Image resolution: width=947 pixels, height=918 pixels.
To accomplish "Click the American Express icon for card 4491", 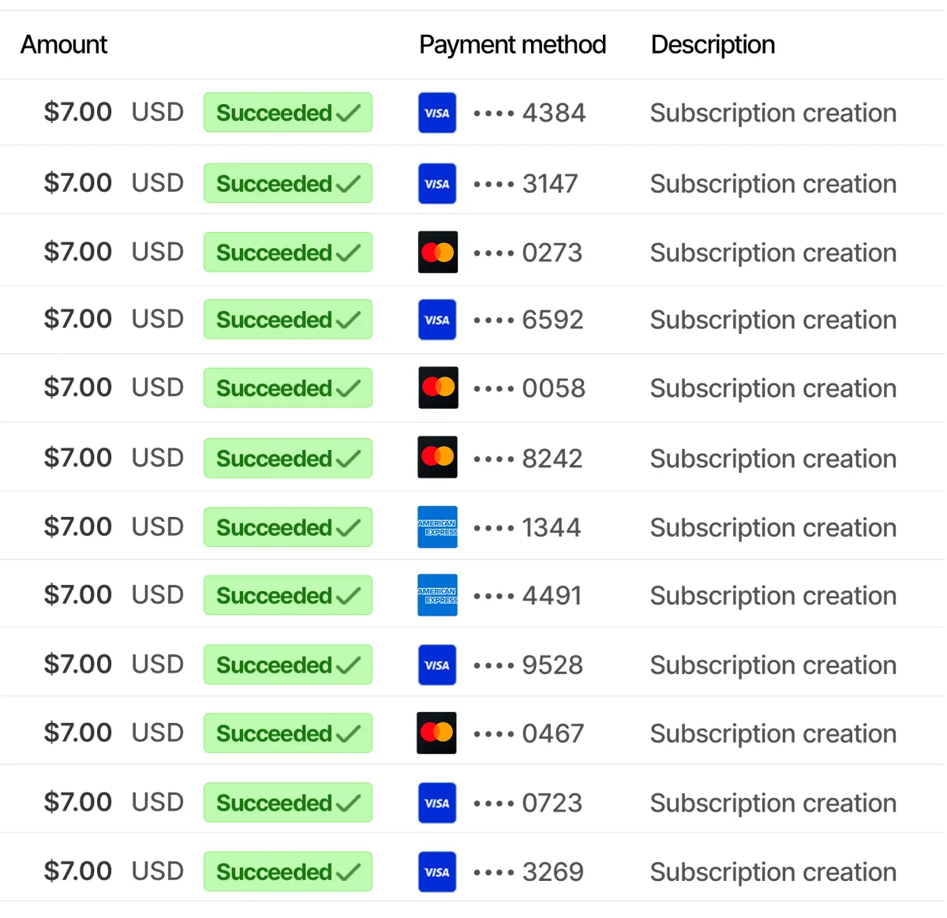I will click(x=437, y=595).
